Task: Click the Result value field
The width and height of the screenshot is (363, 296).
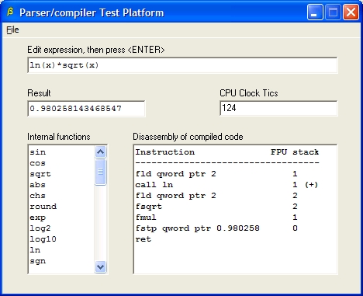Action: click(86, 109)
